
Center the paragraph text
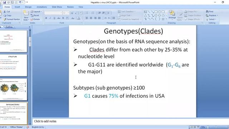pos(91,18)
